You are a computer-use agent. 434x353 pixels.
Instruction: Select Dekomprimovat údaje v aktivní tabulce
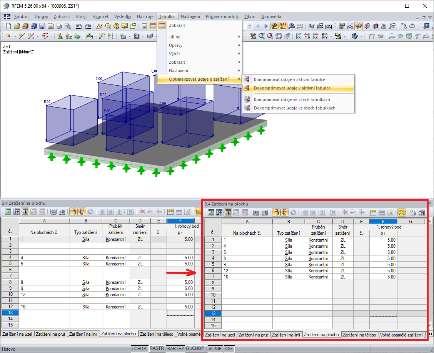point(298,88)
